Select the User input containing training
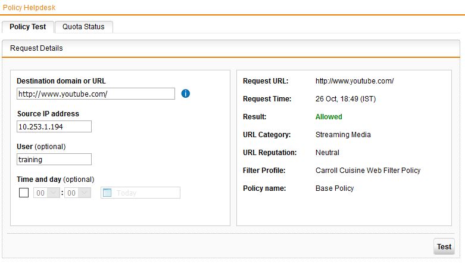 click(x=54, y=159)
